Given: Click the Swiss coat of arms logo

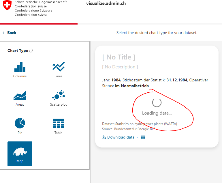Looking at the screenshot, I should (7, 5).
